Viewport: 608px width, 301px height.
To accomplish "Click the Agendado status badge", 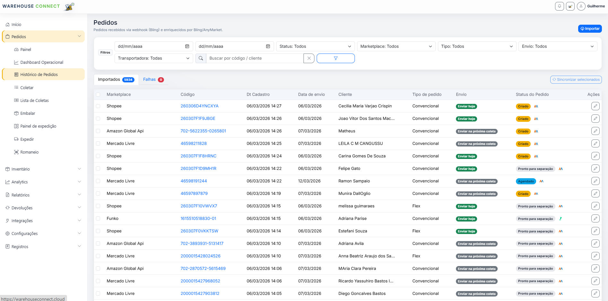I will (x=526, y=181).
